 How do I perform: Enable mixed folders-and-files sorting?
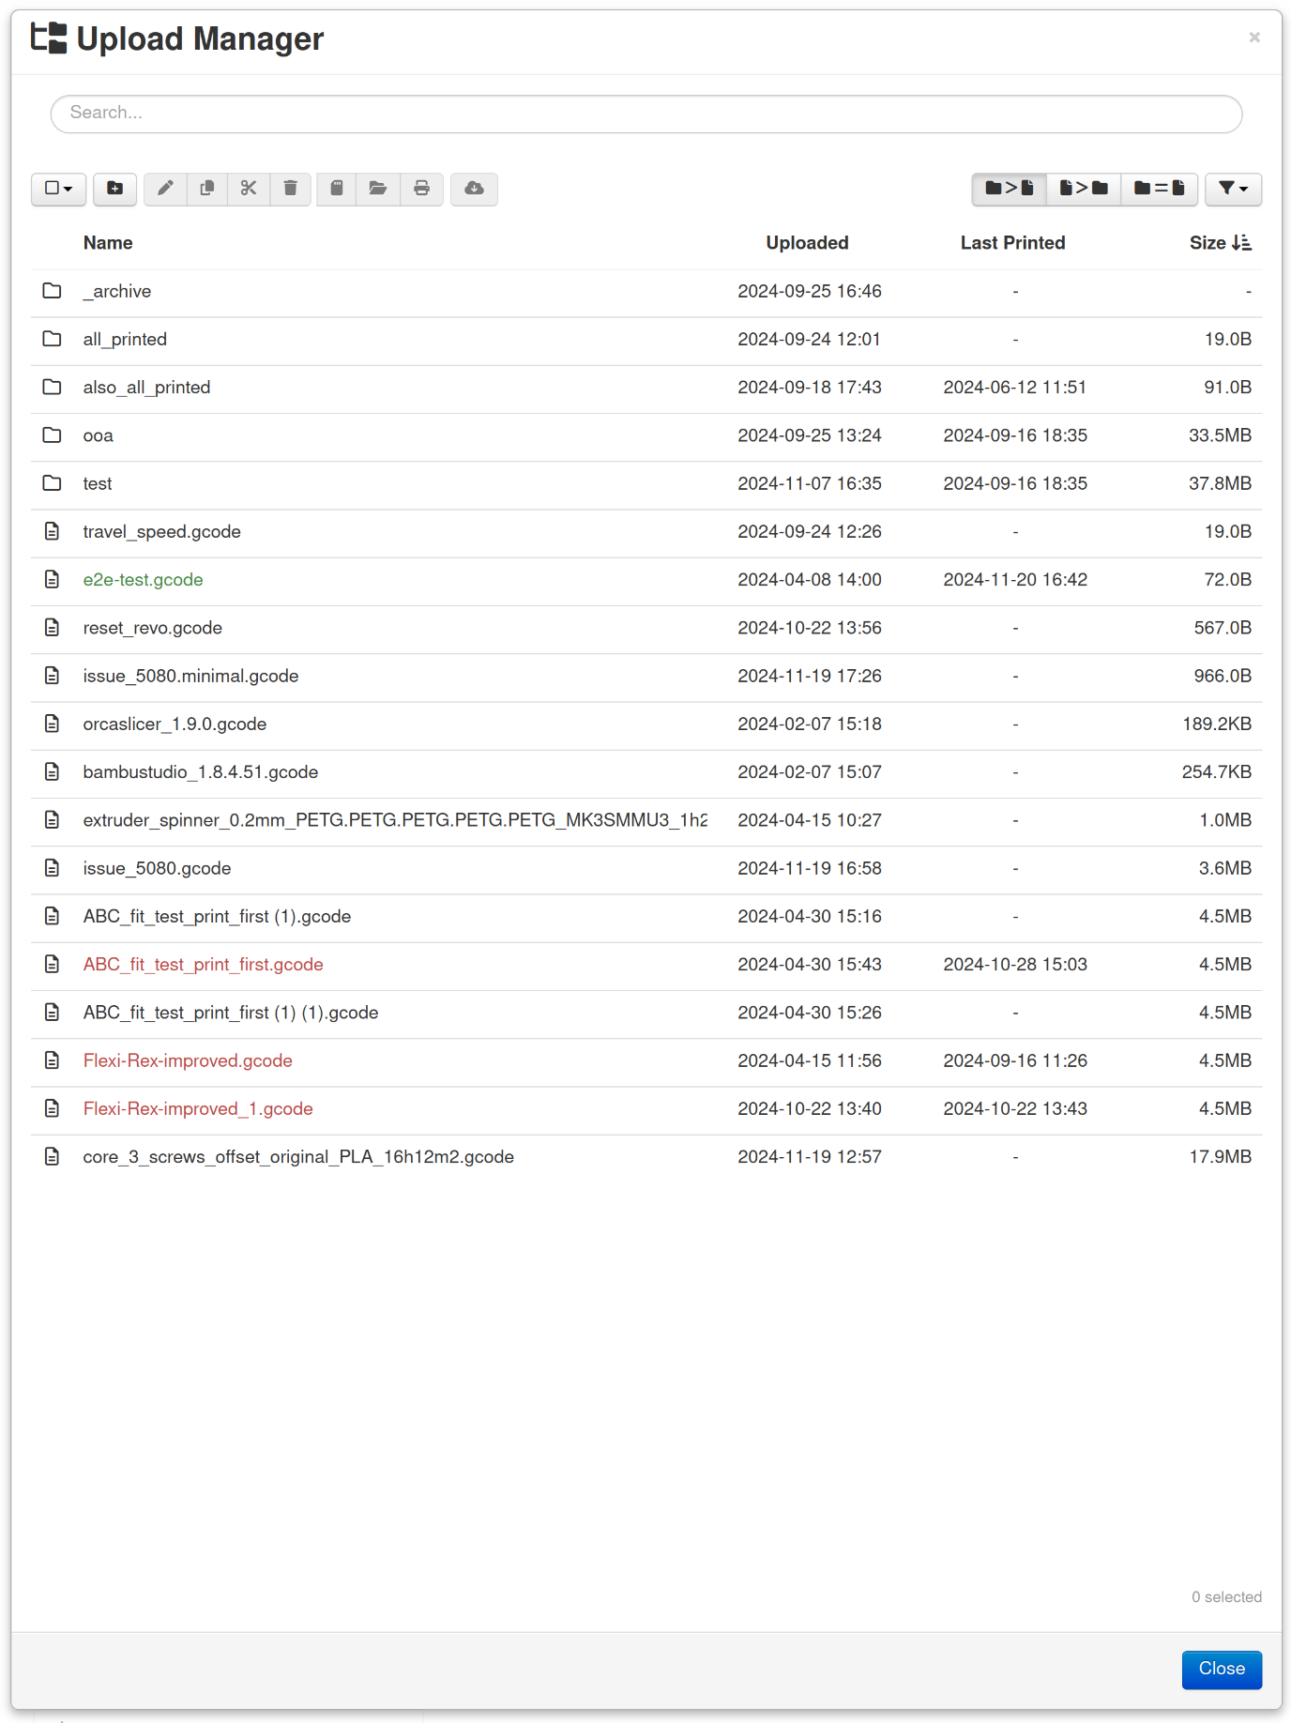pos(1159,190)
